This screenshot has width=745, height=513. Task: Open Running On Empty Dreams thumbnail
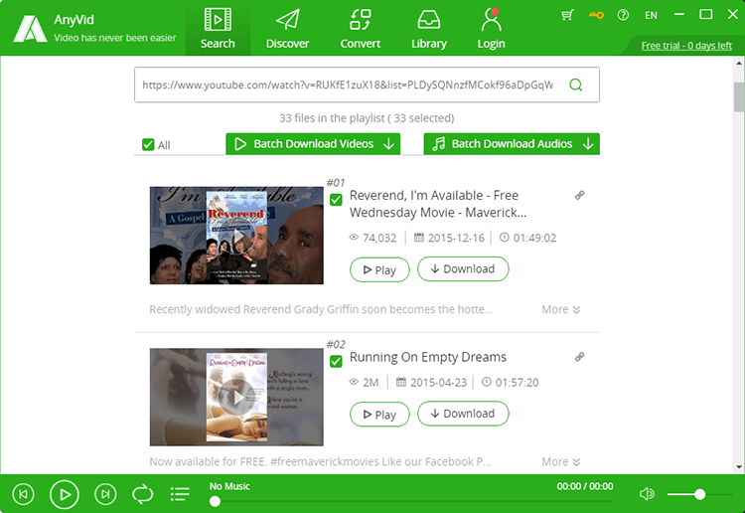tap(236, 397)
